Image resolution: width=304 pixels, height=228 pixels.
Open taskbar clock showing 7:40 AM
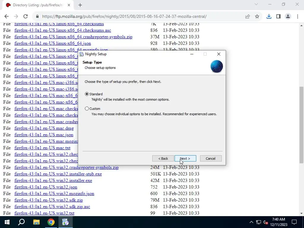point(278,222)
